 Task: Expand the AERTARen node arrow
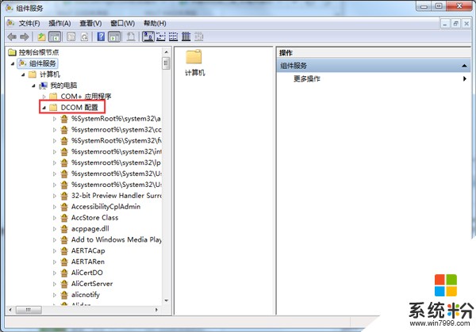55,262
